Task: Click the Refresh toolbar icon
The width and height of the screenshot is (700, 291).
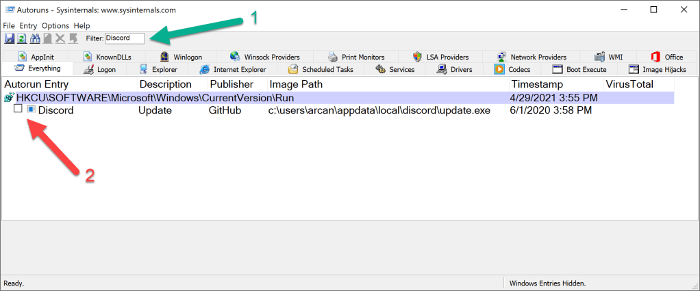Action: pyautogui.click(x=21, y=38)
